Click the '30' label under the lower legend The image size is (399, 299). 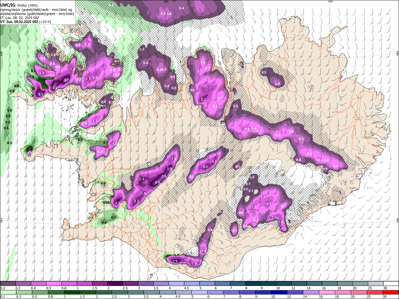click(x=385, y=297)
